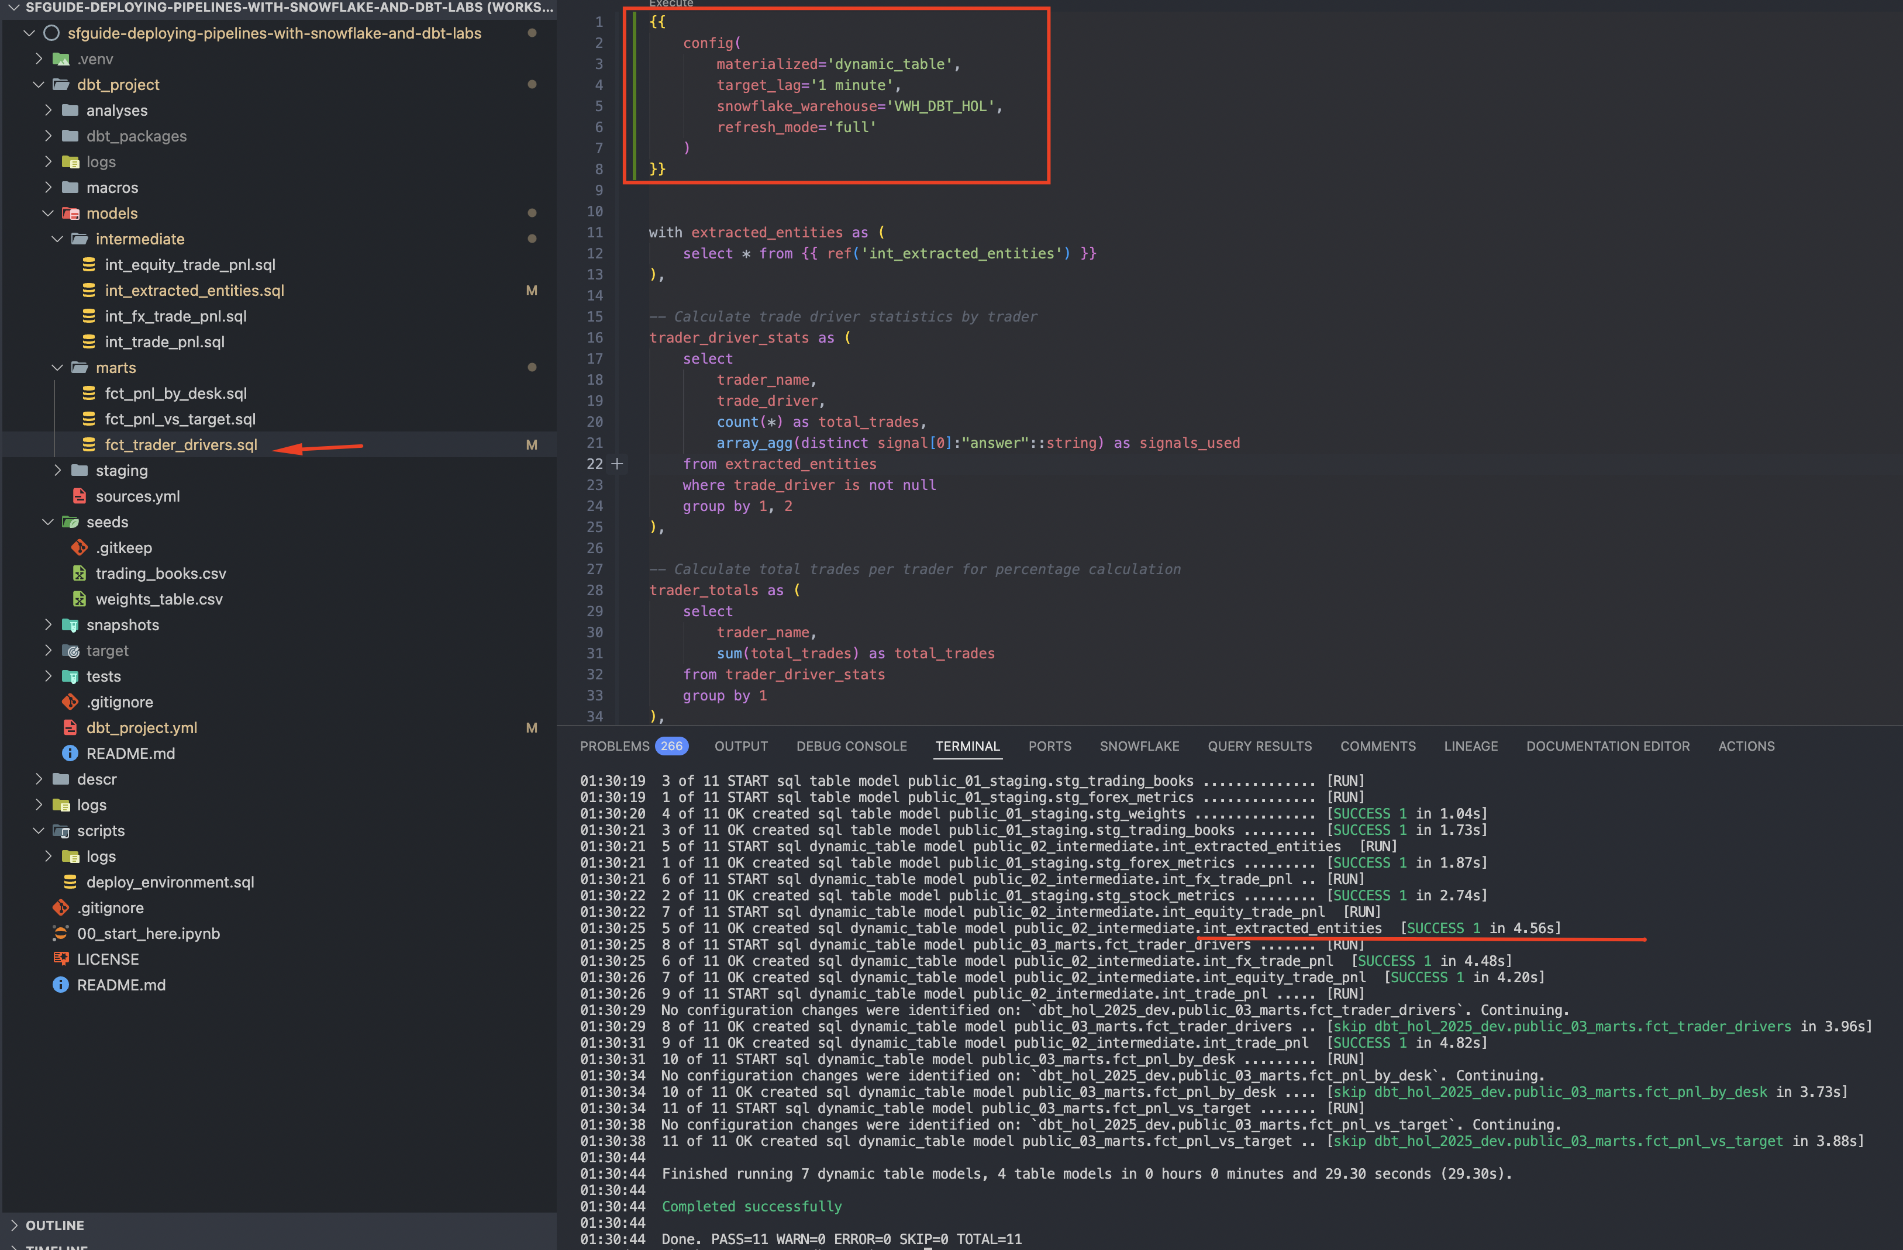Collapse the models folder
Image resolution: width=1903 pixels, height=1250 pixels.
point(48,213)
